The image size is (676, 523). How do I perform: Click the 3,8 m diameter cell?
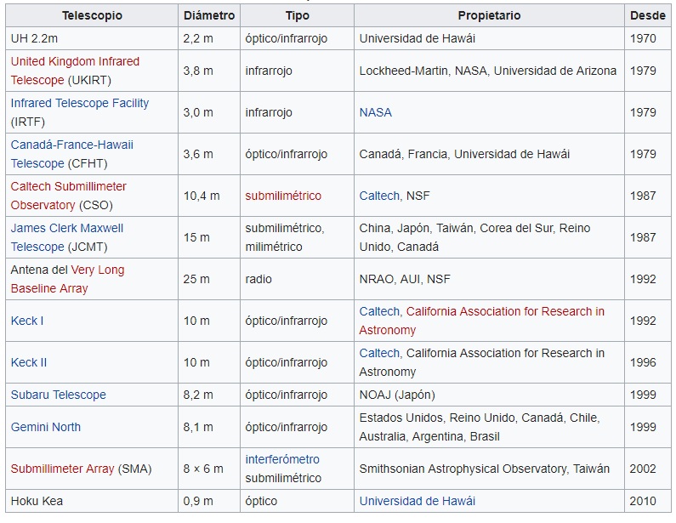209,71
